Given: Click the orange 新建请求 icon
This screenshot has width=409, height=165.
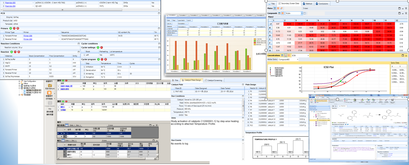Looking at the screenshot, I should (x=50, y=93).
